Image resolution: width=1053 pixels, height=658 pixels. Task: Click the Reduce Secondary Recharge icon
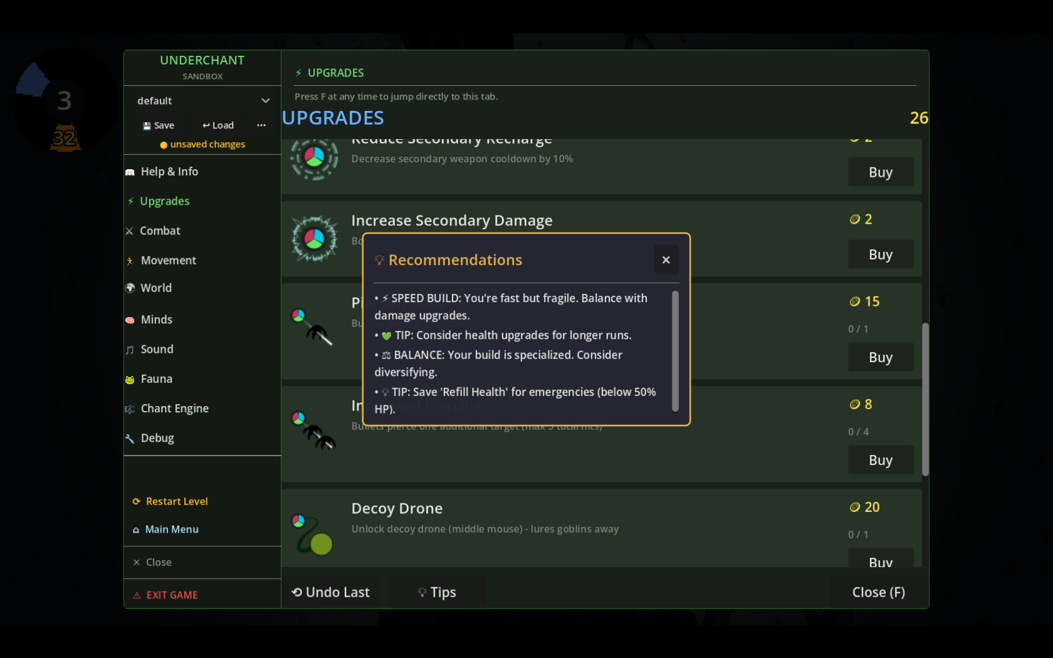click(315, 159)
